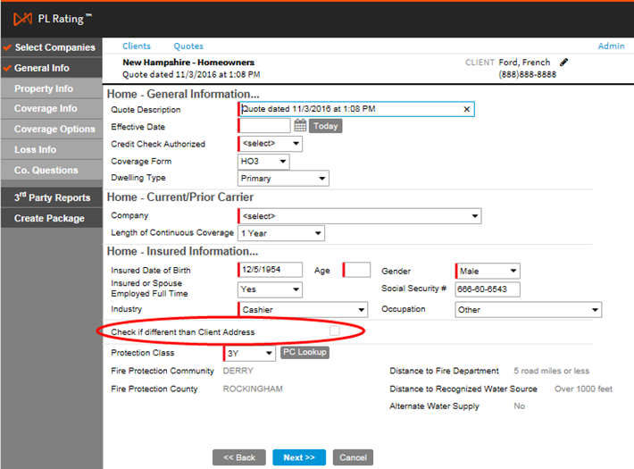
Task: Open the Property Info sidebar tab
Action: (x=44, y=88)
